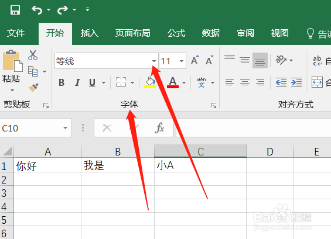The image size is (331, 239).
Task: Save the workbook with the floppy icon
Action: coord(15,10)
